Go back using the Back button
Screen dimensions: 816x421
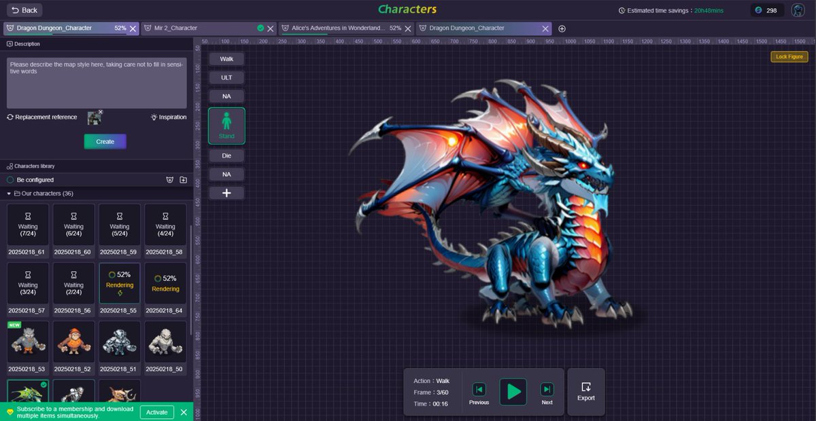[24, 10]
